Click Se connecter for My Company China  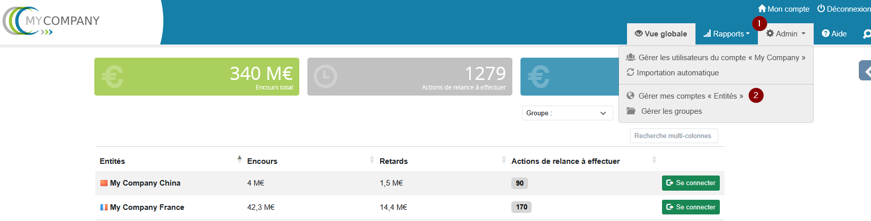[690, 183]
